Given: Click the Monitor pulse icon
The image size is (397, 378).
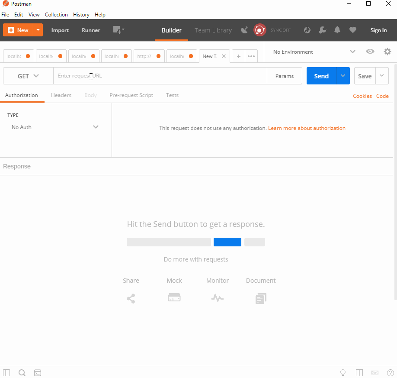Looking at the screenshot, I should point(217,298).
